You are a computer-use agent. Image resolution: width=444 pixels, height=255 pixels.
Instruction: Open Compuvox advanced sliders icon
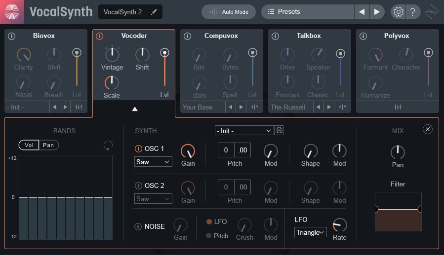(x=254, y=107)
